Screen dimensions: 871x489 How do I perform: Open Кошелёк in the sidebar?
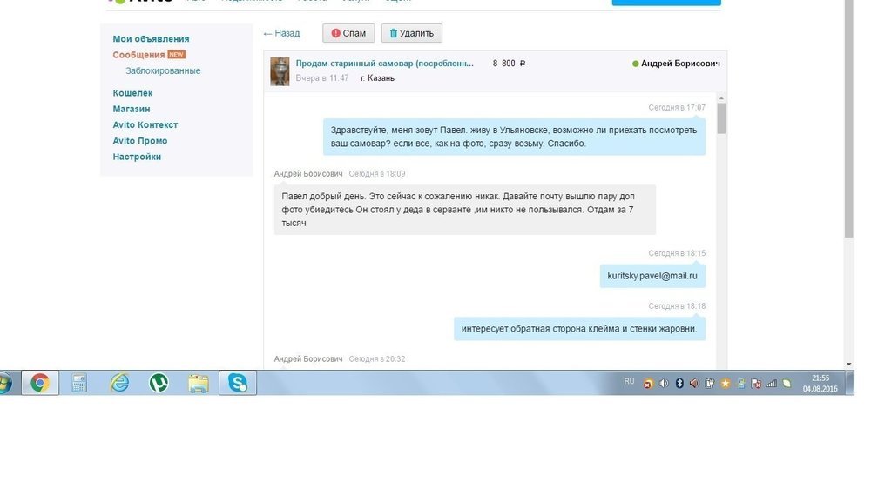point(132,93)
